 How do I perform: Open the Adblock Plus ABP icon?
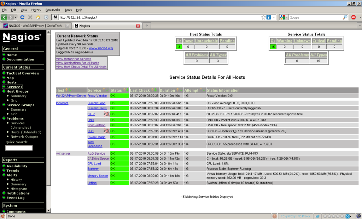[354, 17]
